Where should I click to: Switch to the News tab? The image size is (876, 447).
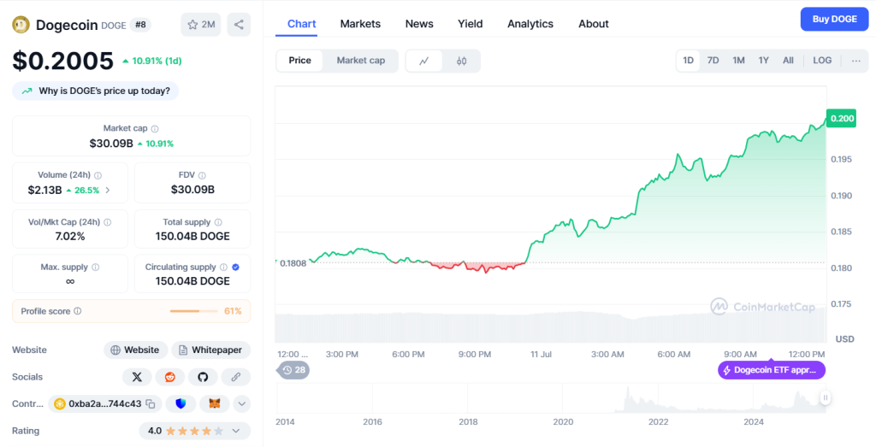pos(419,24)
